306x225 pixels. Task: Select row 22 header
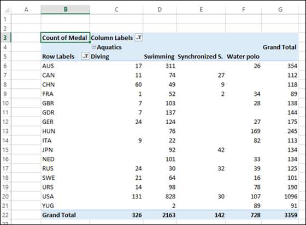coord(5,215)
